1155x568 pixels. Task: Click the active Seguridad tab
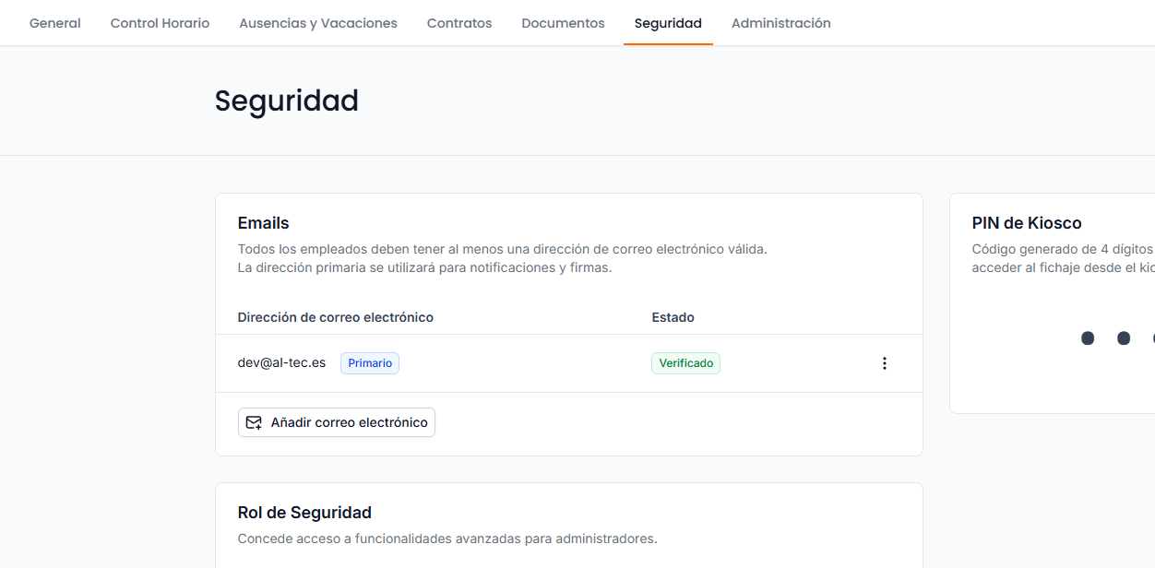(x=668, y=23)
